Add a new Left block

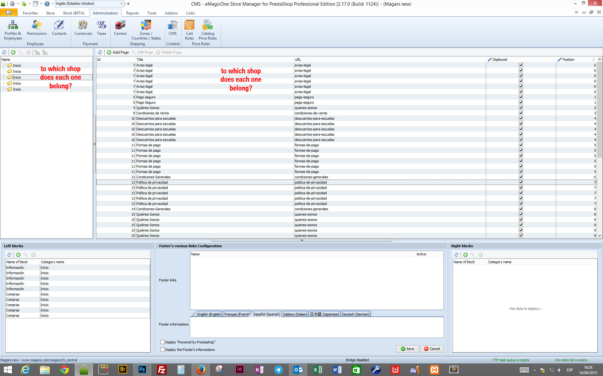pyautogui.click(x=18, y=255)
